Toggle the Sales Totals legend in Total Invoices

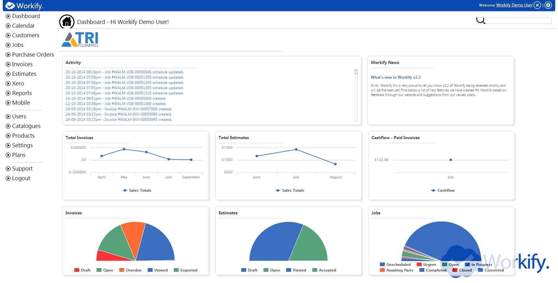[x=137, y=190]
